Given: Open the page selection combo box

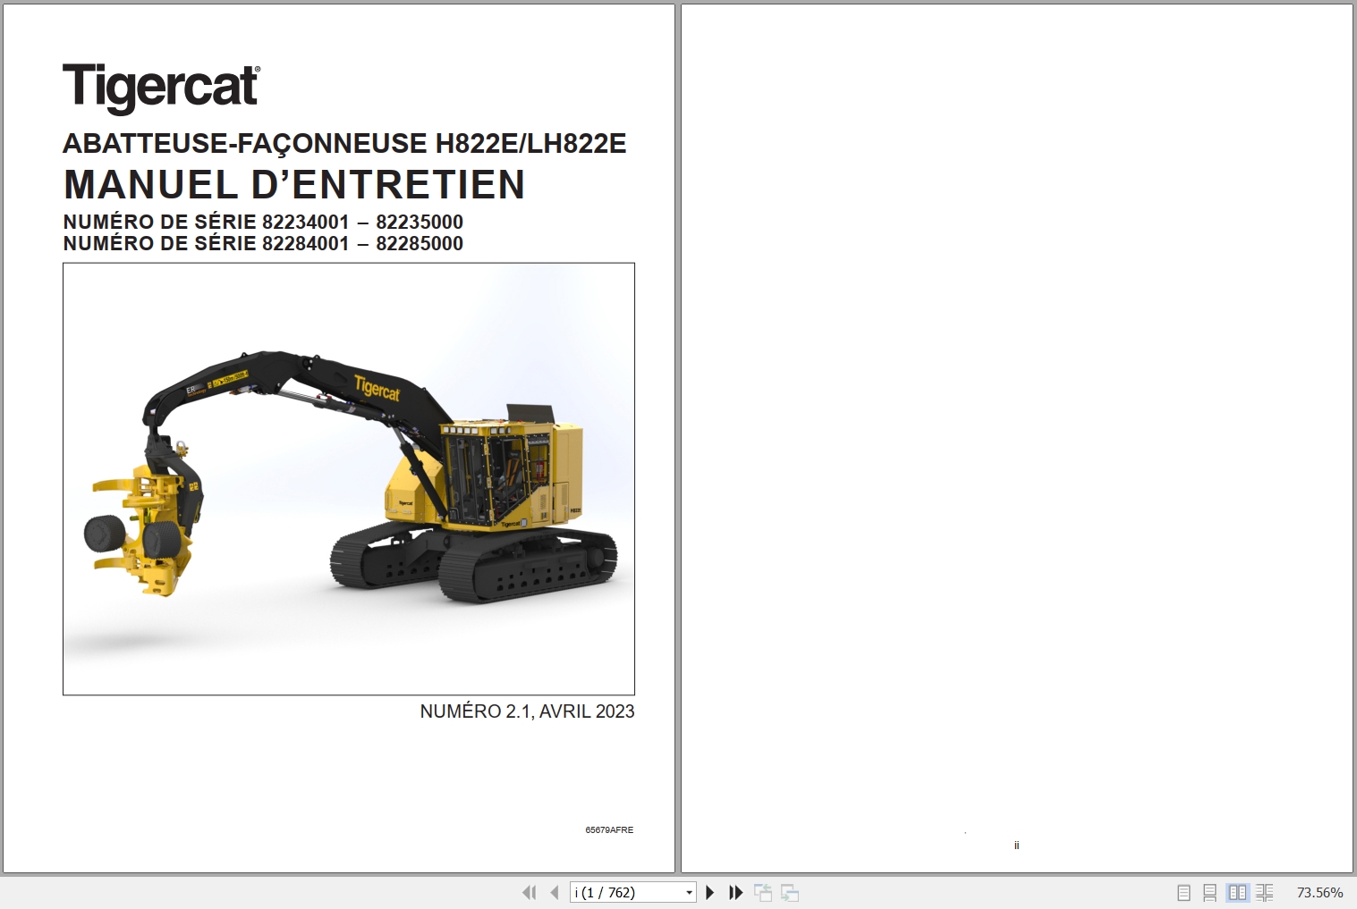Looking at the screenshot, I should pyautogui.click(x=632, y=892).
